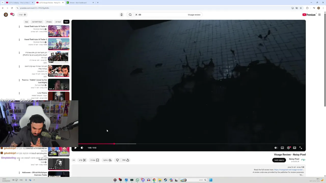Select the 'נצפו' filter chip
The height and width of the screenshot is (183, 326).
pyautogui.click(x=26, y=22)
